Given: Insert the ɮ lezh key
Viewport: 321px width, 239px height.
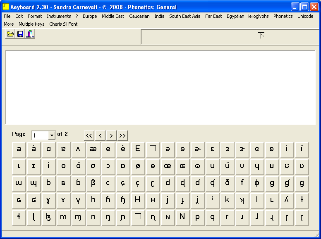Looking at the screenshot, I should pyautogui.click(x=48, y=218).
